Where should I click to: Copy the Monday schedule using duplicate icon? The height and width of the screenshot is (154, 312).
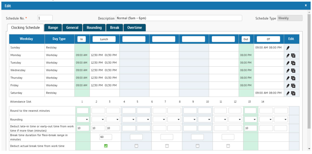(293, 56)
